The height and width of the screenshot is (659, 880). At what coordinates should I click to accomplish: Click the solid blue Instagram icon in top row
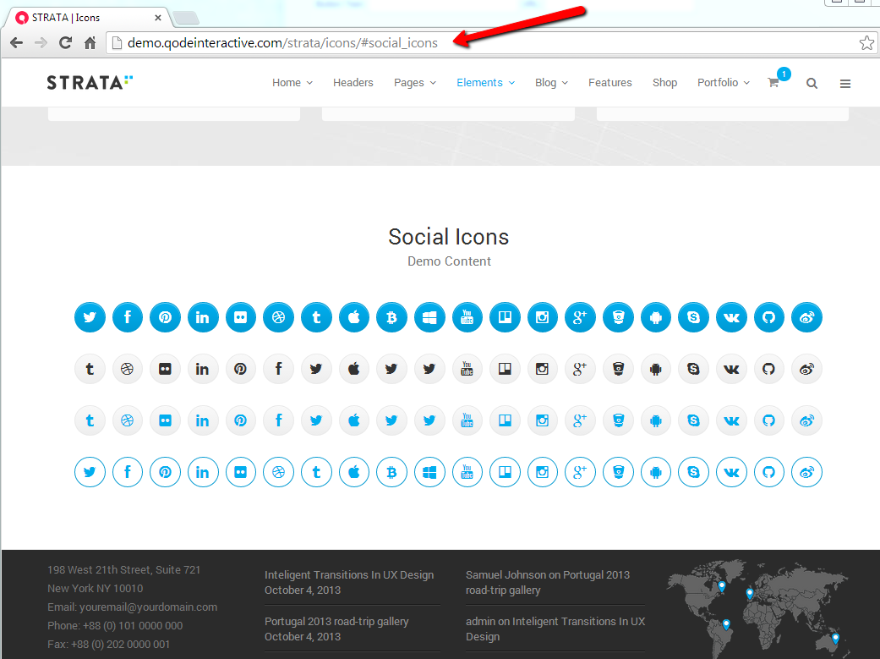(x=543, y=318)
